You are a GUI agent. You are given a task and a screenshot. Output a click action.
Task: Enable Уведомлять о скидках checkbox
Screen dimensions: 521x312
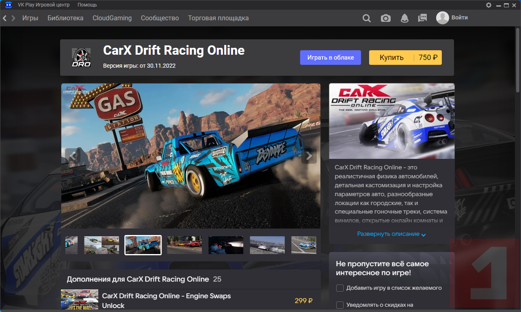[x=340, y=305]
